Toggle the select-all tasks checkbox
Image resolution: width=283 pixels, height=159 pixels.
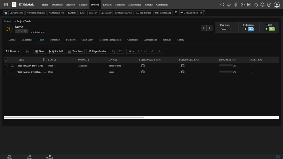[6, 59]
